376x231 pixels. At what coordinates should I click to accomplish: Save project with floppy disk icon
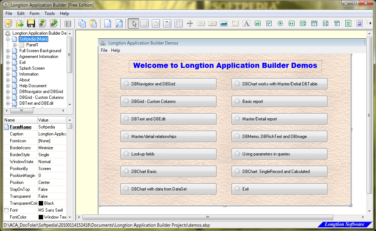pyautogui.click(x=31, y=23)
